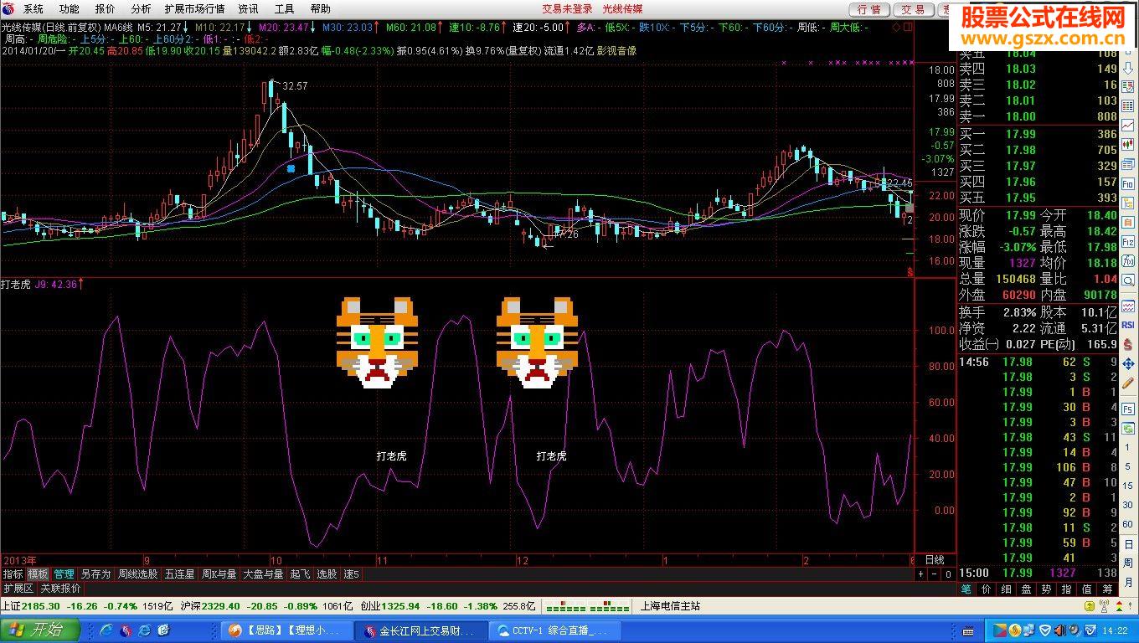Open the candlestick chart icon in sidebar
The image size is (1139, 643).
click(1127, 145)
